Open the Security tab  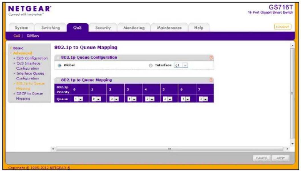tap(103, 28)
